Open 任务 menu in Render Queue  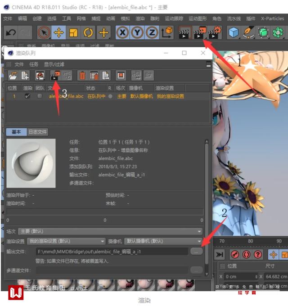point(34,64)
